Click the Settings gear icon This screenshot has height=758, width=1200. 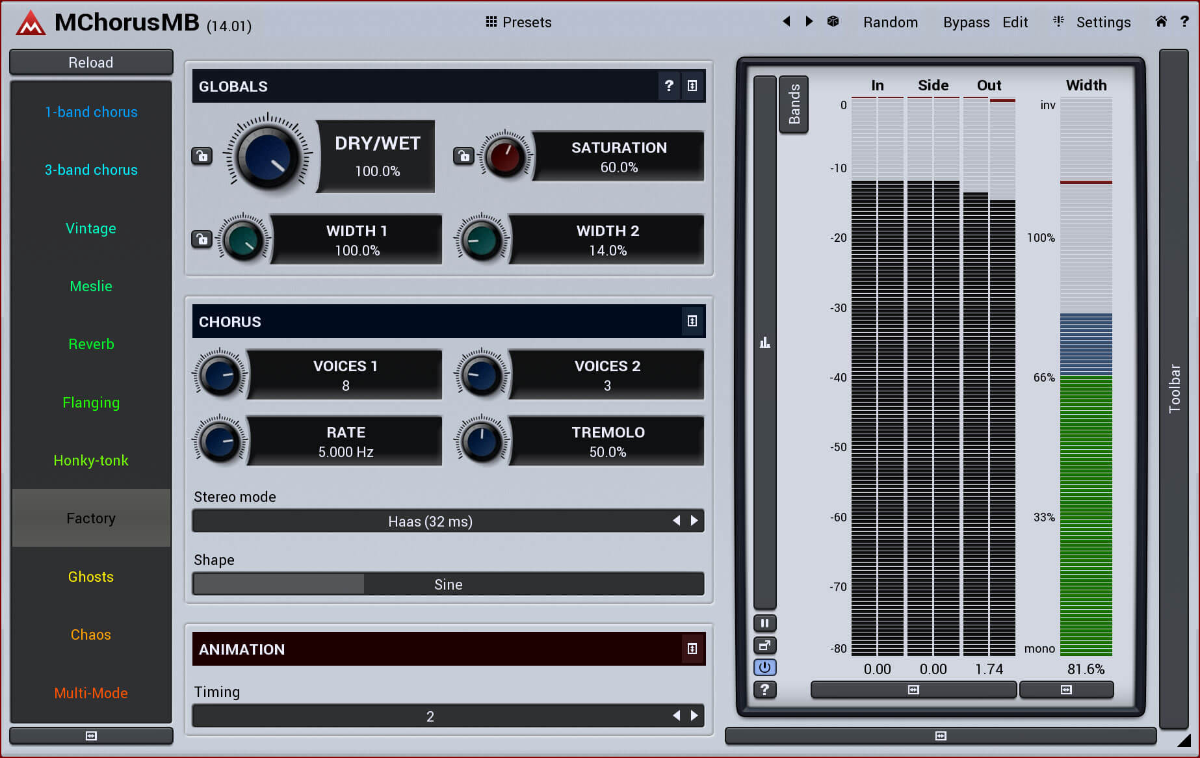click(x=1058, y=21)
